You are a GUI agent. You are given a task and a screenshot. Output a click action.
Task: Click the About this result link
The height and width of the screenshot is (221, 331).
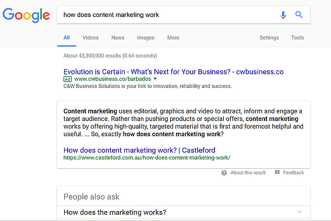click(248, 173)
